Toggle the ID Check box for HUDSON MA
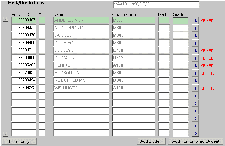Screen dimensions: 225x146 point(42,73)
